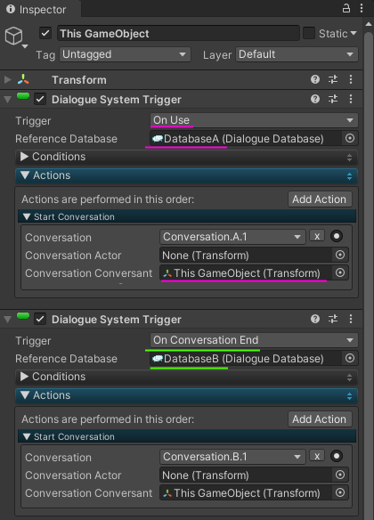Image resolution: width=374 pixels, height=520 pixels.
Task: Disable first Dialogue System Trigger component checkbox
Action: click(x=40, y=100)
